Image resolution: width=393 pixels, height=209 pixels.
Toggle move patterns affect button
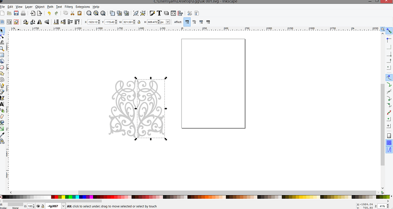point(208,22)
